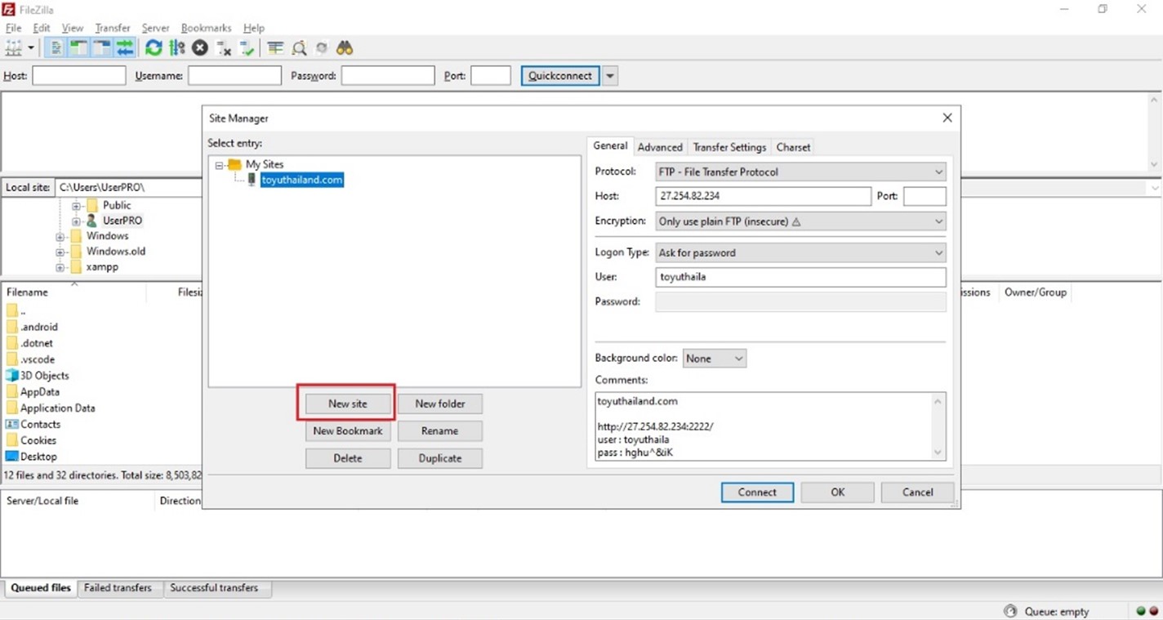Open the Bookmarks menu
This screenshot has width=1163, height=620.
pos(207,28)
